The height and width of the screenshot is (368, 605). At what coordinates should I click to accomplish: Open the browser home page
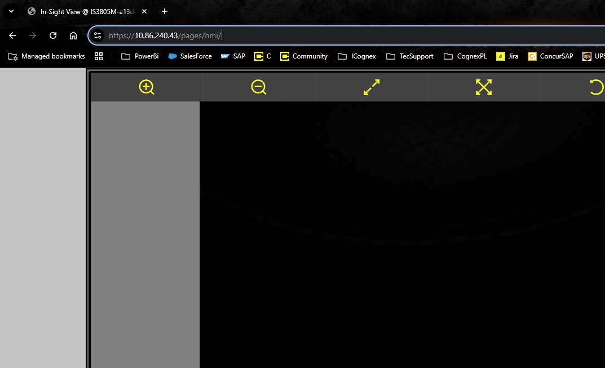73,35
